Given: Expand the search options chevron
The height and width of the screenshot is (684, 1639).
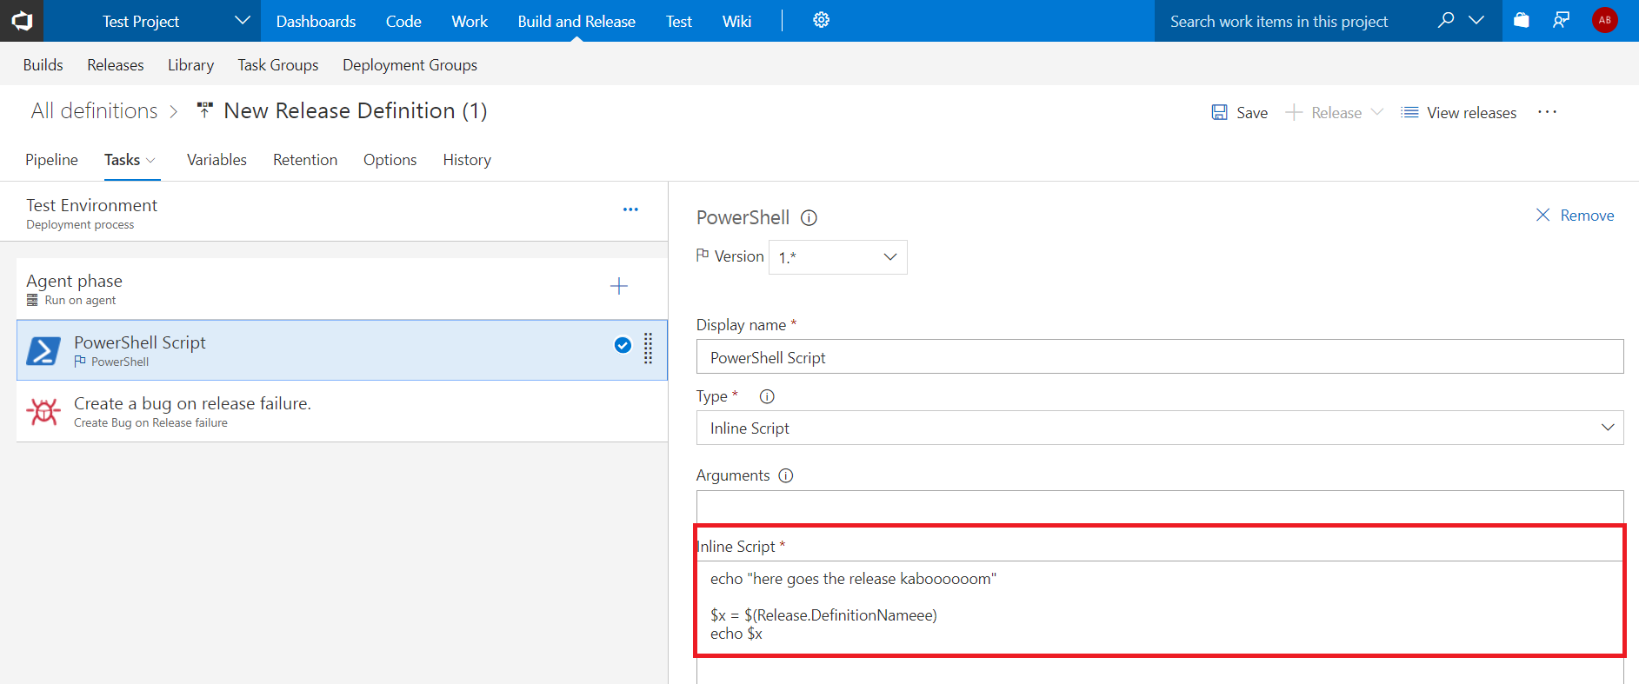Looking at the screenshot, I should tap(1476, 20).
